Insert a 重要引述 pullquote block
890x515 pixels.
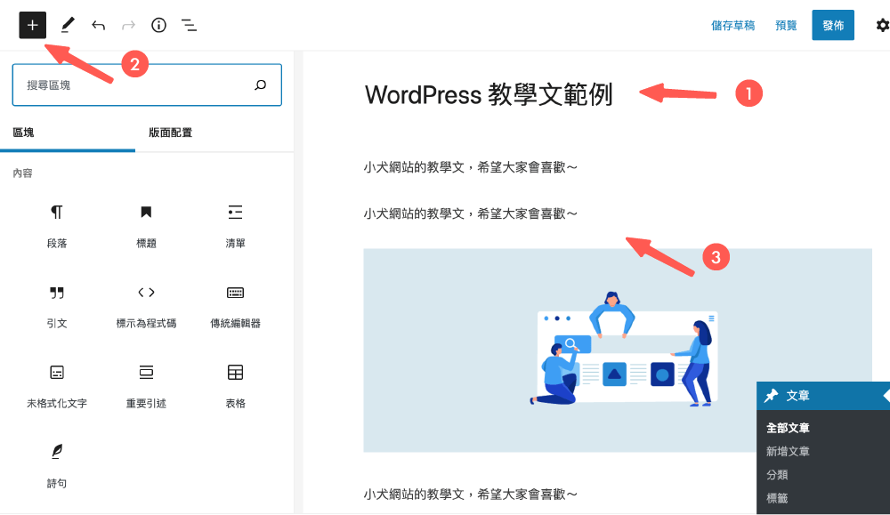coord(146,387)
